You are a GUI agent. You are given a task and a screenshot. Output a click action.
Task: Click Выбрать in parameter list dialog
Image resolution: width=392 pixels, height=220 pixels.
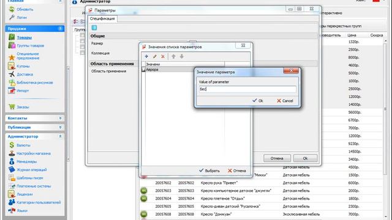coord(209,170)
